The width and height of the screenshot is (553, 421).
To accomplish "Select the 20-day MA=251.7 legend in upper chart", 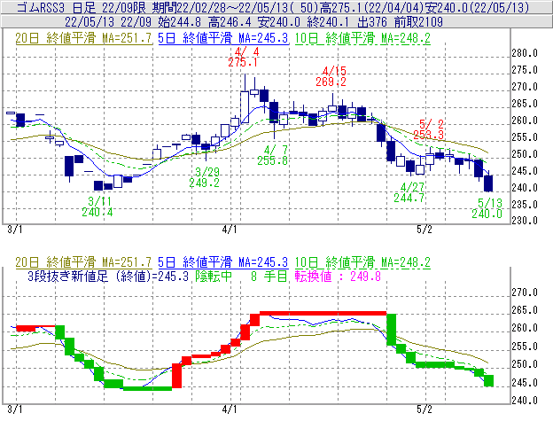I will pos(83,38).
